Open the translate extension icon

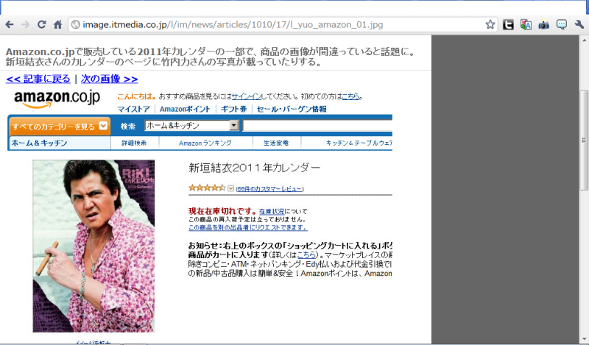526,24
